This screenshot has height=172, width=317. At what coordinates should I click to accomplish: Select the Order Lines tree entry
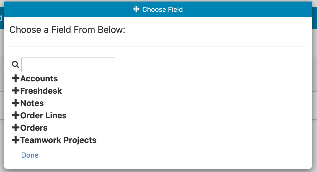click(x=44, y=115)
